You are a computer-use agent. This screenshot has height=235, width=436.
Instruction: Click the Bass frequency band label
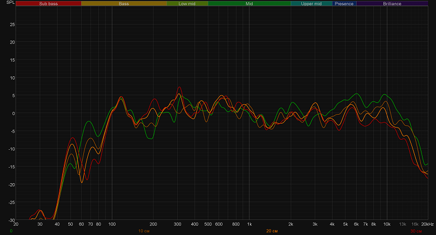(124, 3)
